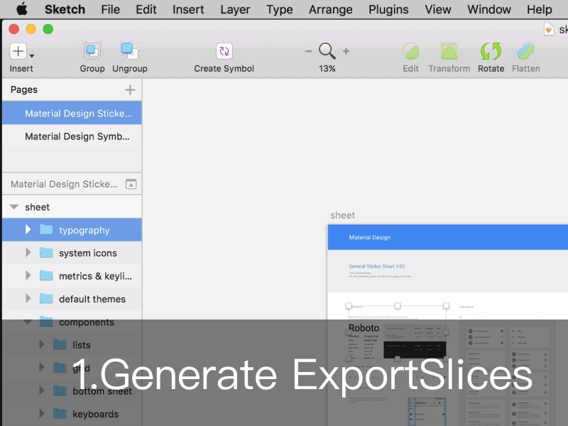Select the Material Design Sticker page
Image resolution: width=568 pixels, height=426 pixels.
click(x=72, y=113)
